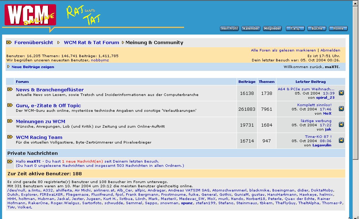Click the Letzter Beitrag column header

coord(310,82)
